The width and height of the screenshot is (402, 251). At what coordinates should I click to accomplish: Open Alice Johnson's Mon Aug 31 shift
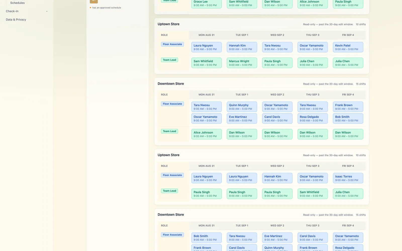[207, 134]
